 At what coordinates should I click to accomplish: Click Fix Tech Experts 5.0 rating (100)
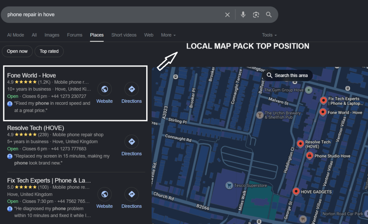[x=28, y=187]
